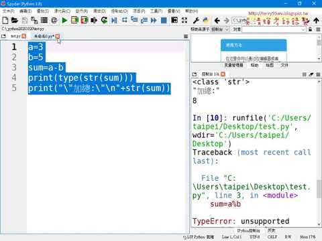
Task: Click the eraser icon in the console pane
Action: click(x=311, y=74)
